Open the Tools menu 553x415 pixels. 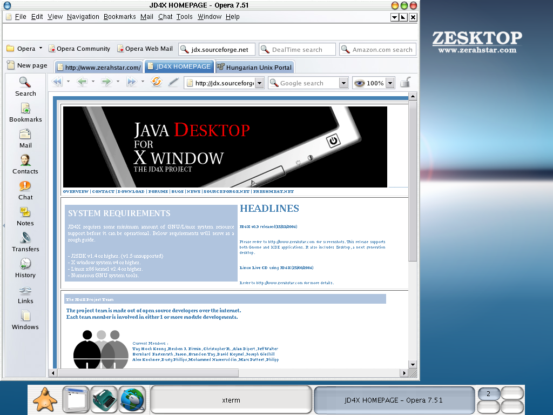tap(185, 17)
